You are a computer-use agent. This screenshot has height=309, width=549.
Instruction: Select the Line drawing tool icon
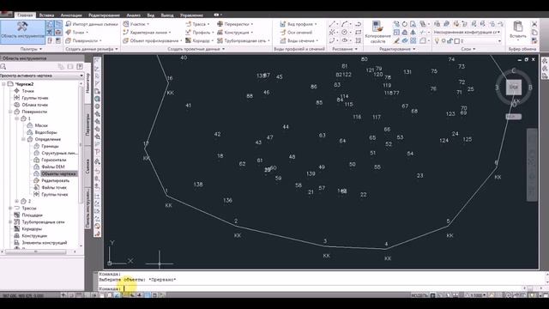coord(332,24)
